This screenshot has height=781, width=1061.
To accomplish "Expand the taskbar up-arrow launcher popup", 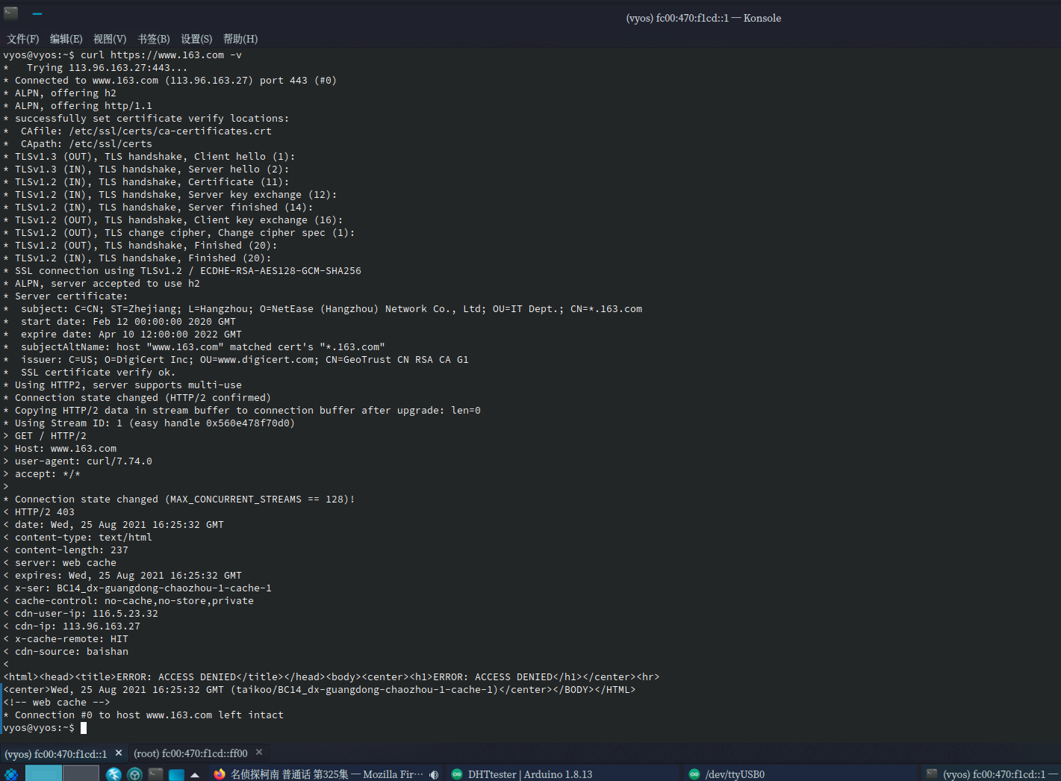I will point(195,774).
